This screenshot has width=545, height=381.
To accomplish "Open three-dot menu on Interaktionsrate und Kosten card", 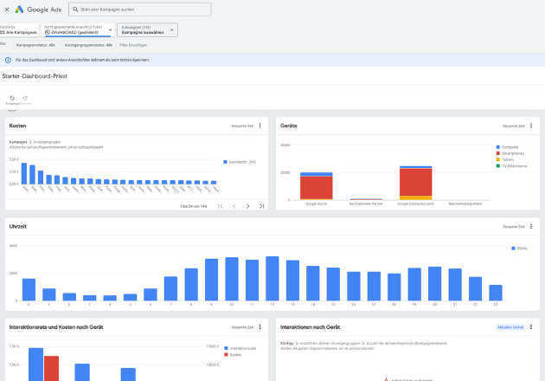I will tap(260, 327).
